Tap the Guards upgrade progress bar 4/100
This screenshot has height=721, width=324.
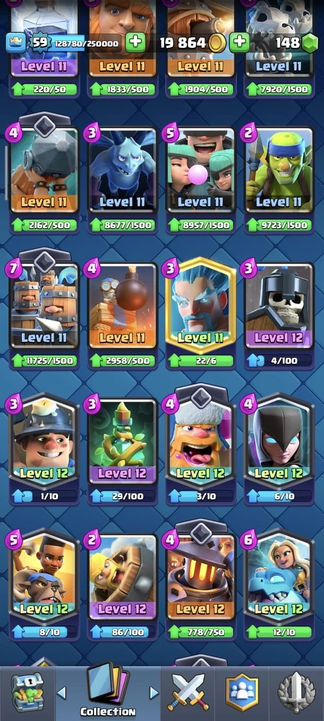pos(279,360)
